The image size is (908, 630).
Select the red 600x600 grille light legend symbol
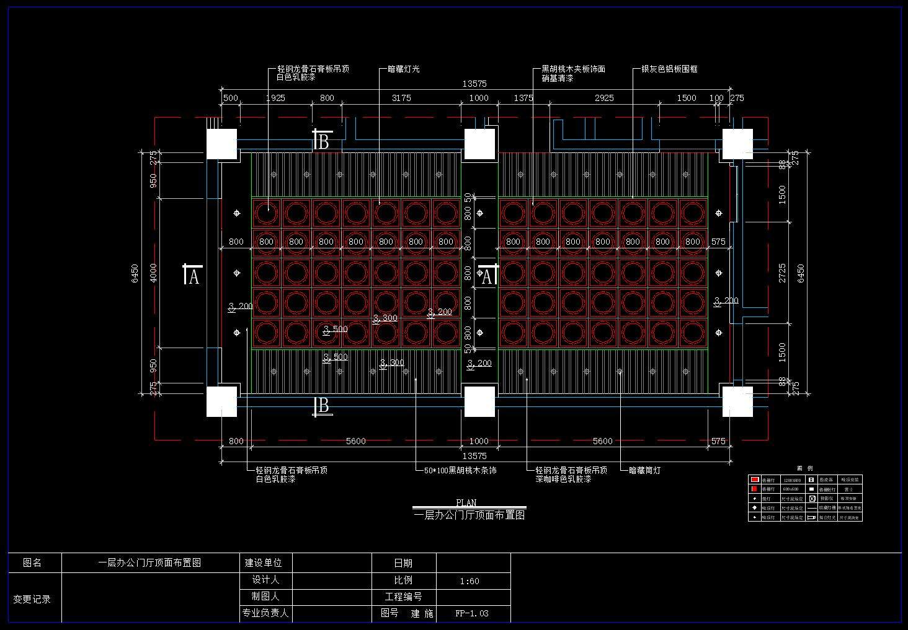[x=754, y=489]
